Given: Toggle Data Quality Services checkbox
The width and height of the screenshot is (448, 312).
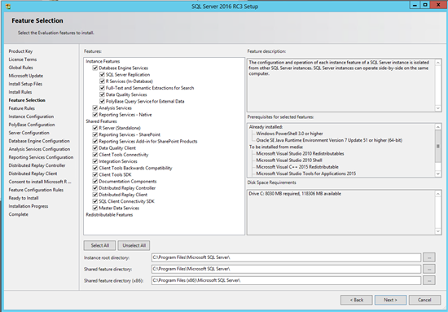Looking at the screenshot, I should tap(102, 94).
